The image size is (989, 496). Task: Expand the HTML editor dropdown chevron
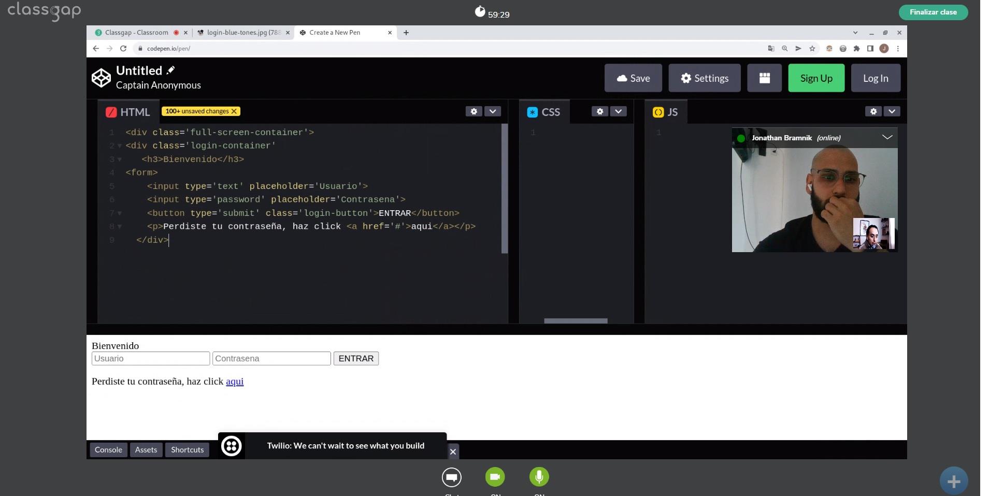pos(493,111)
